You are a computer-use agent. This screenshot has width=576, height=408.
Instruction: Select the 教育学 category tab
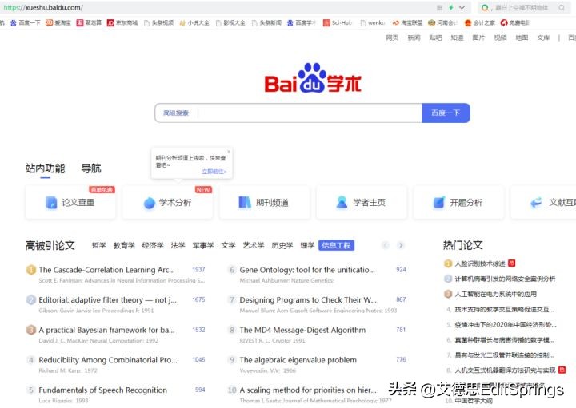tap(124, 245)
